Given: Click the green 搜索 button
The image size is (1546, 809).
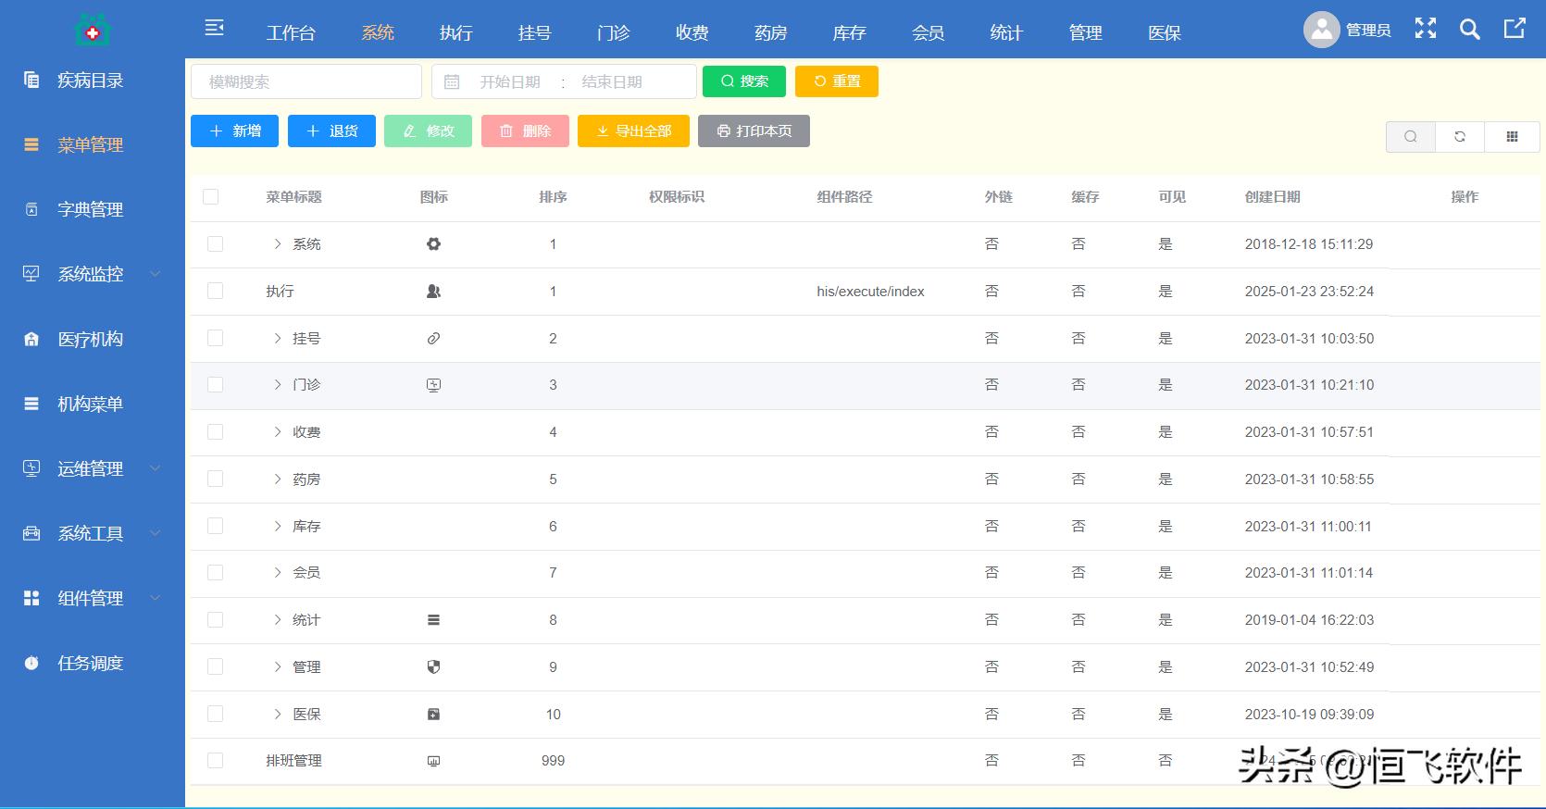Looking at the screenshot, I should pos(744,81).
